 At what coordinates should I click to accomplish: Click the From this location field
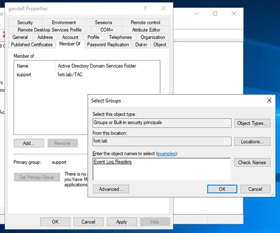click(162, 141)
